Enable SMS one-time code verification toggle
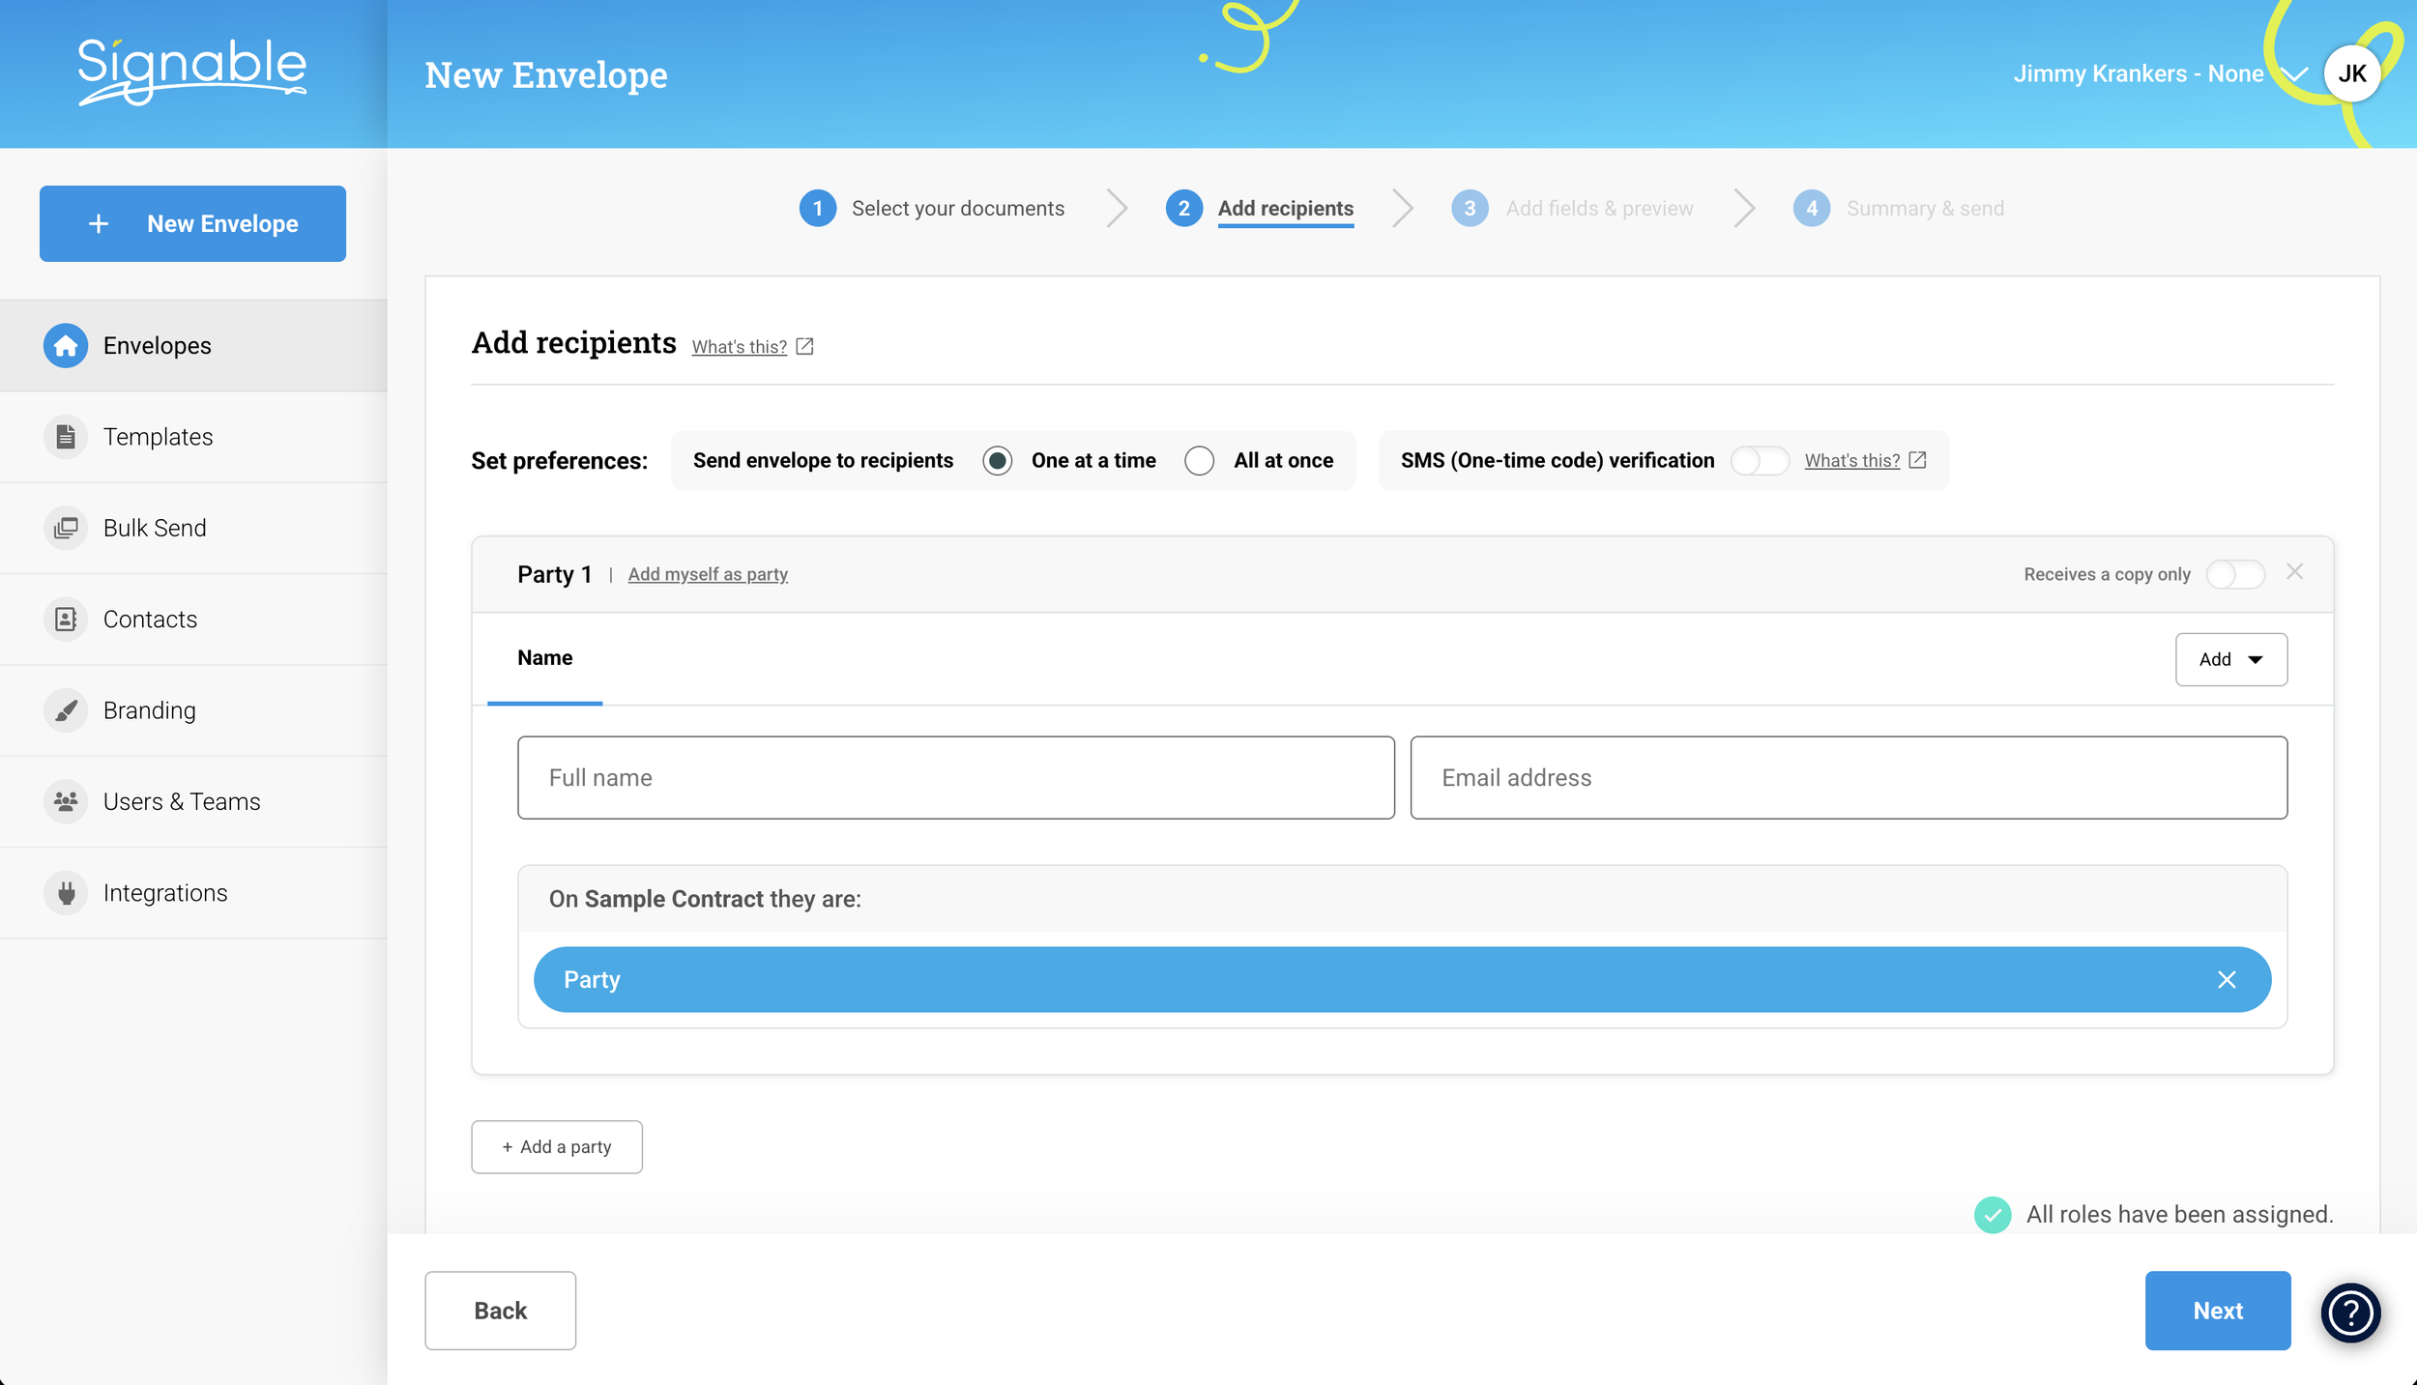The image size is (2417, 1385). [1759, 461]
